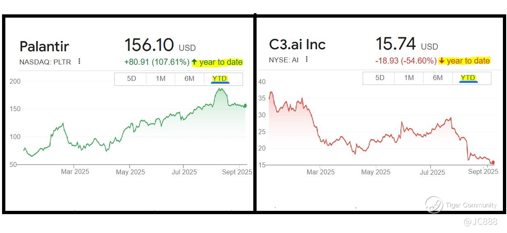Click the green endpoint dot on Palantir chart
The image size is (507, 233).
[x=245, y=105]
